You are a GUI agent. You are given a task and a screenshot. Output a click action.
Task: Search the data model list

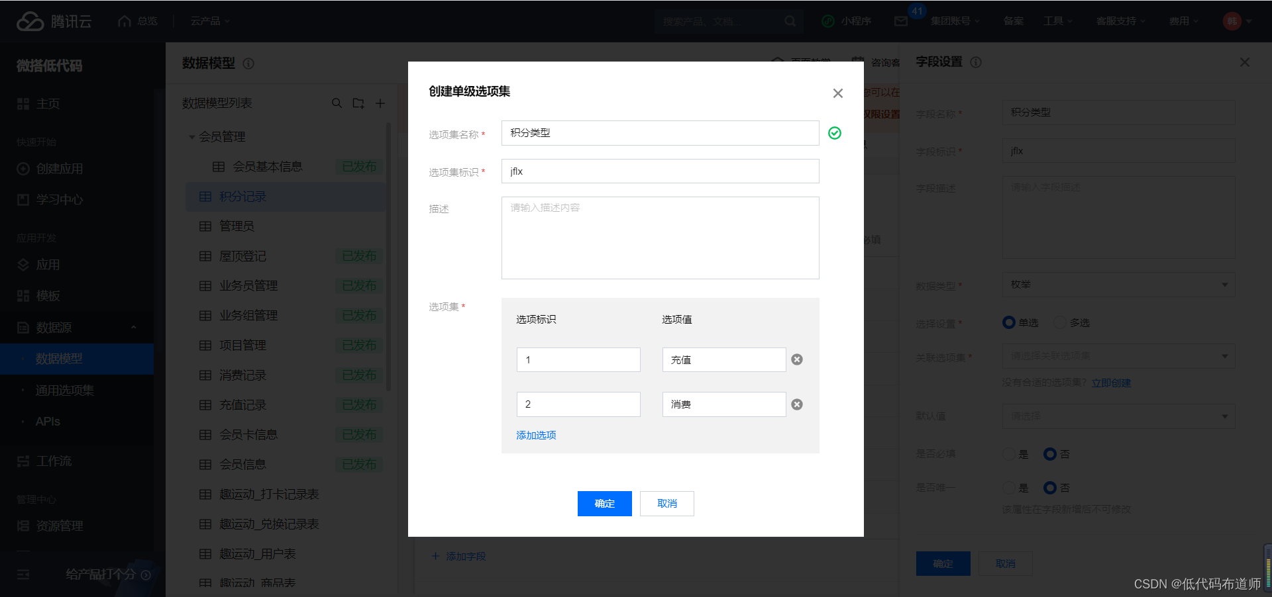tap(337, 103)
